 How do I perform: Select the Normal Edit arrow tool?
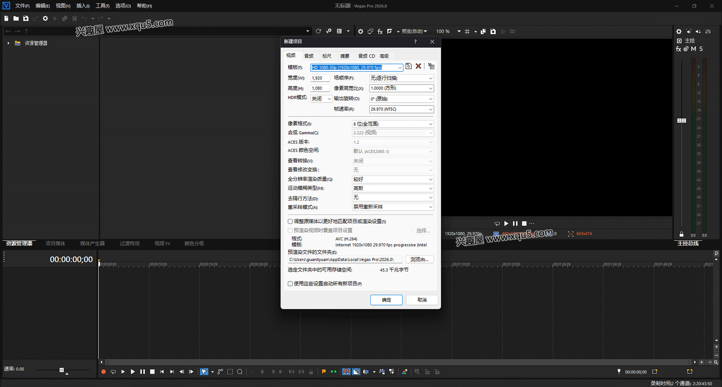click(x=204, y=372)
